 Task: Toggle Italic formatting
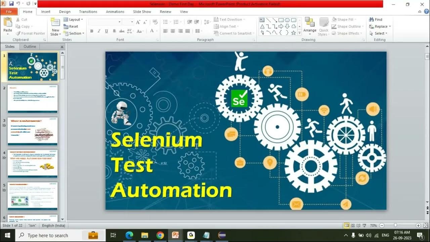pos(99,31)
